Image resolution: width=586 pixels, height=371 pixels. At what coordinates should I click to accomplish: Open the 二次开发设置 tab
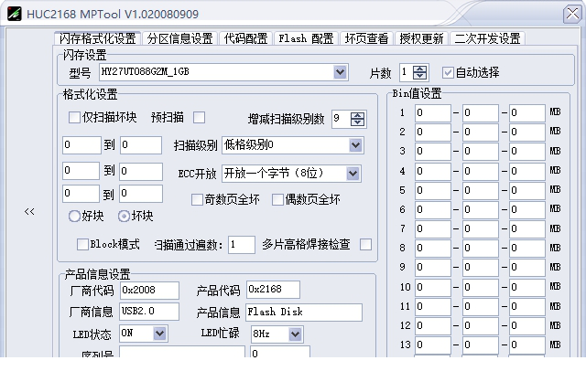point(487,38)
